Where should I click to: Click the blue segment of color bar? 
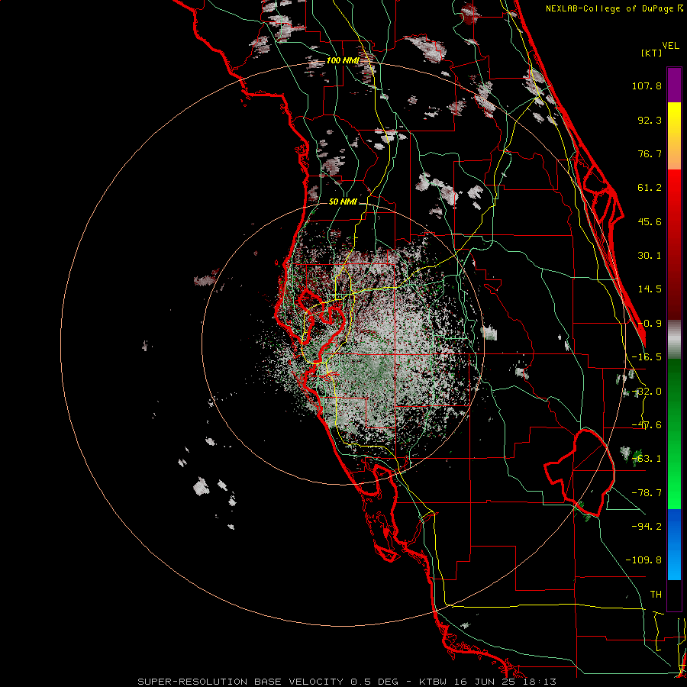point(674,544)
